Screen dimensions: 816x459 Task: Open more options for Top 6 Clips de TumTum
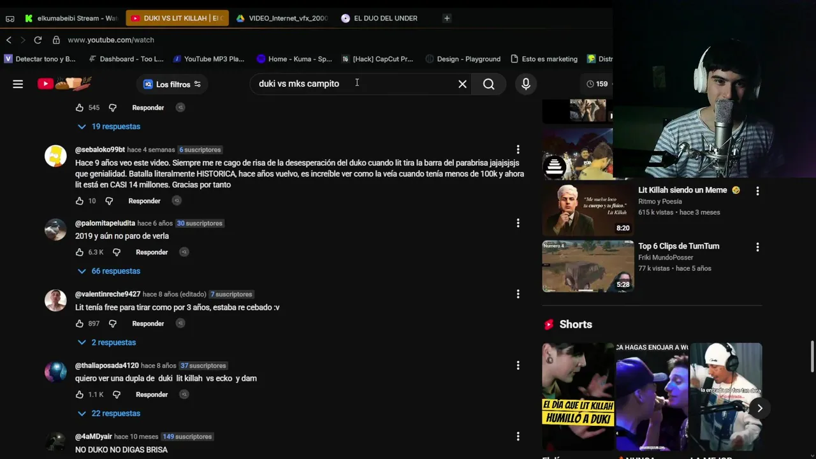[x=757, y=247]
